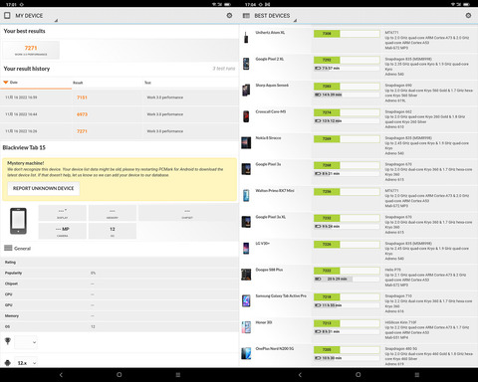
Task: Click the Android robot icon
Action: pyautogui.click(x=8, y=362)
